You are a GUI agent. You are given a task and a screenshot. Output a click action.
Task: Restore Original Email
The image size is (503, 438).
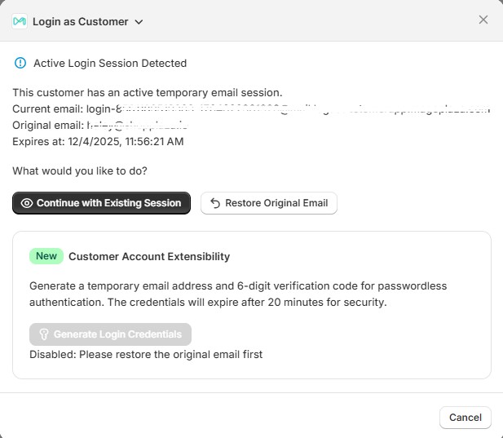(x=276, y=203)
